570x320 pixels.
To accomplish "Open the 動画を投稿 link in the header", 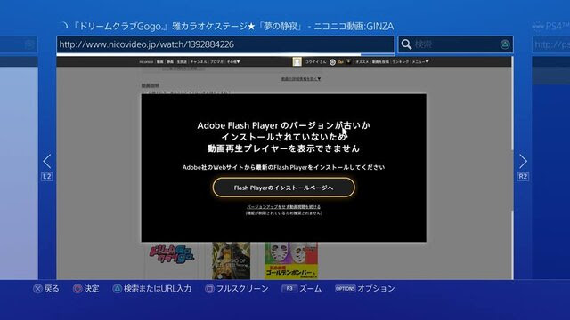I will (x=380, y=62).
